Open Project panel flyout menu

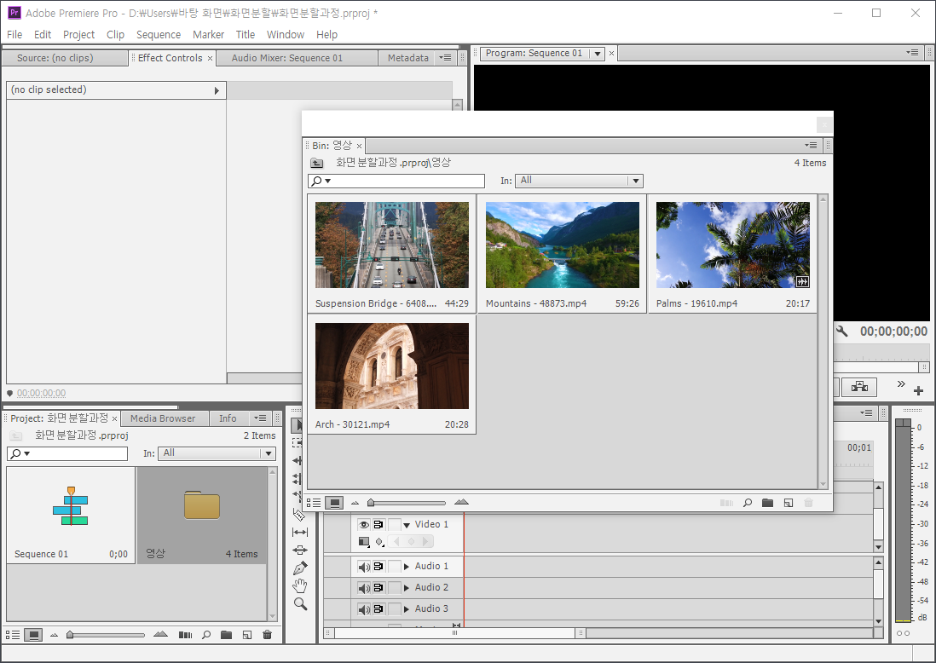click(x=260, y=418)
